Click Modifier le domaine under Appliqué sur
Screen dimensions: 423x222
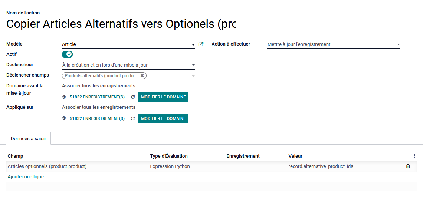click(163, 119)
